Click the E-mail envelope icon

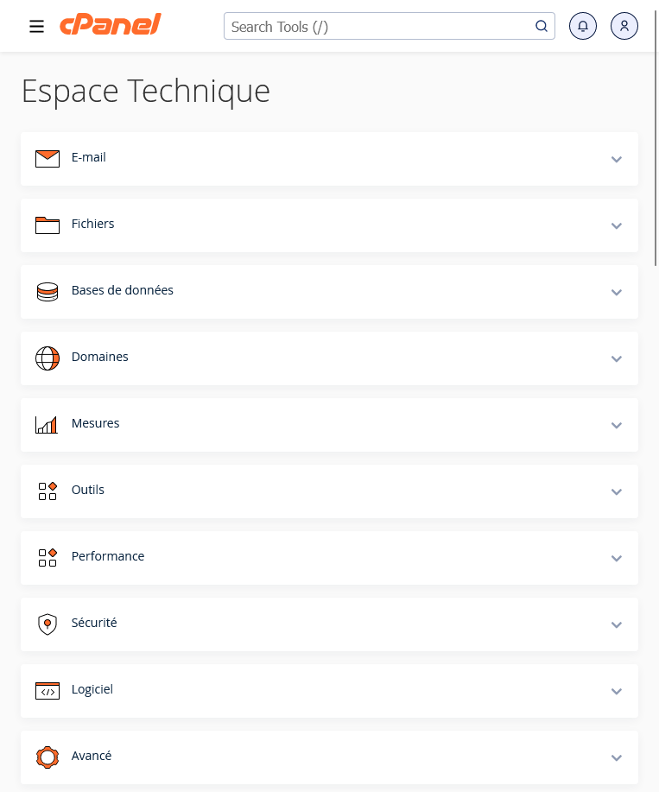48,158
